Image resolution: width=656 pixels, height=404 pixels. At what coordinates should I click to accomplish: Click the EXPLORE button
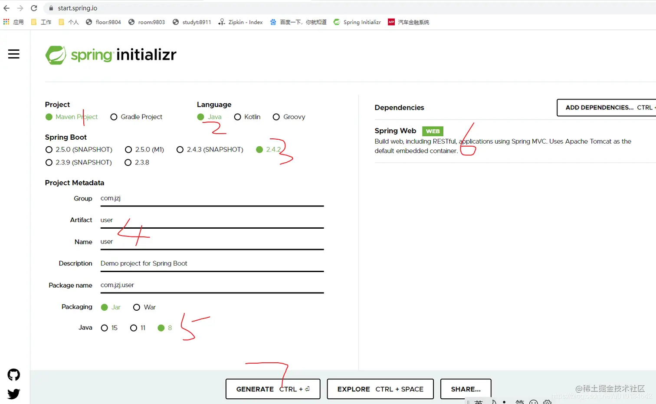pos(380,389)
